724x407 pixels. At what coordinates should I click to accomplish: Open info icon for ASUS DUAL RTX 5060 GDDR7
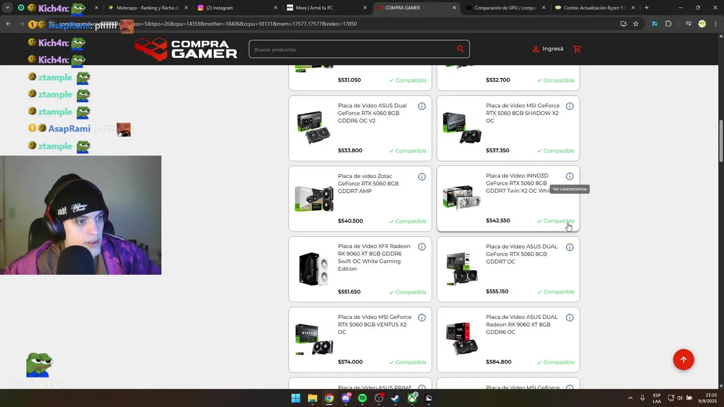coord(570,247)
